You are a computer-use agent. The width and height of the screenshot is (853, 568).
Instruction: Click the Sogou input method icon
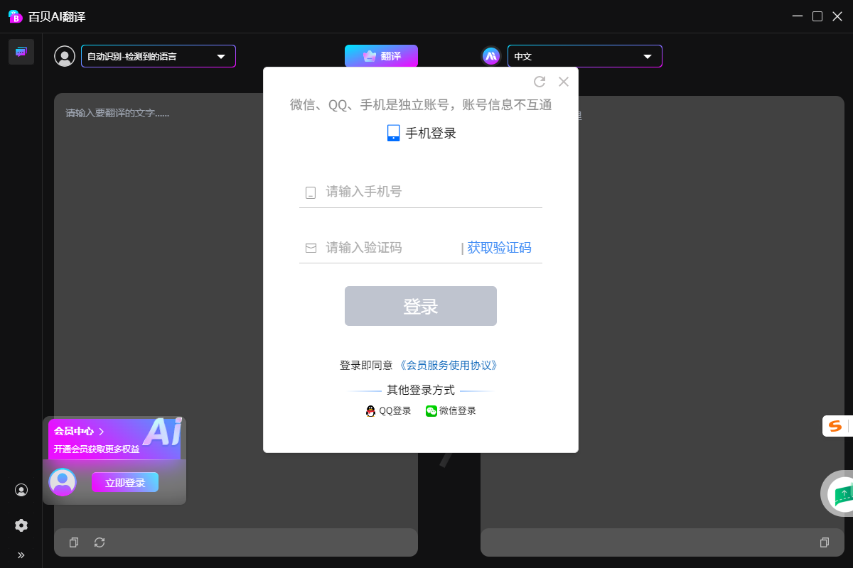click(835, 426)
